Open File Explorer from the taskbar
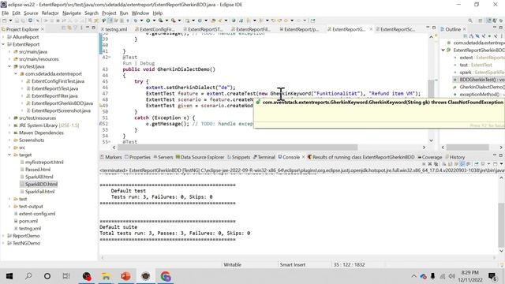This screenshot has width=505, height=284. point(106,276)
